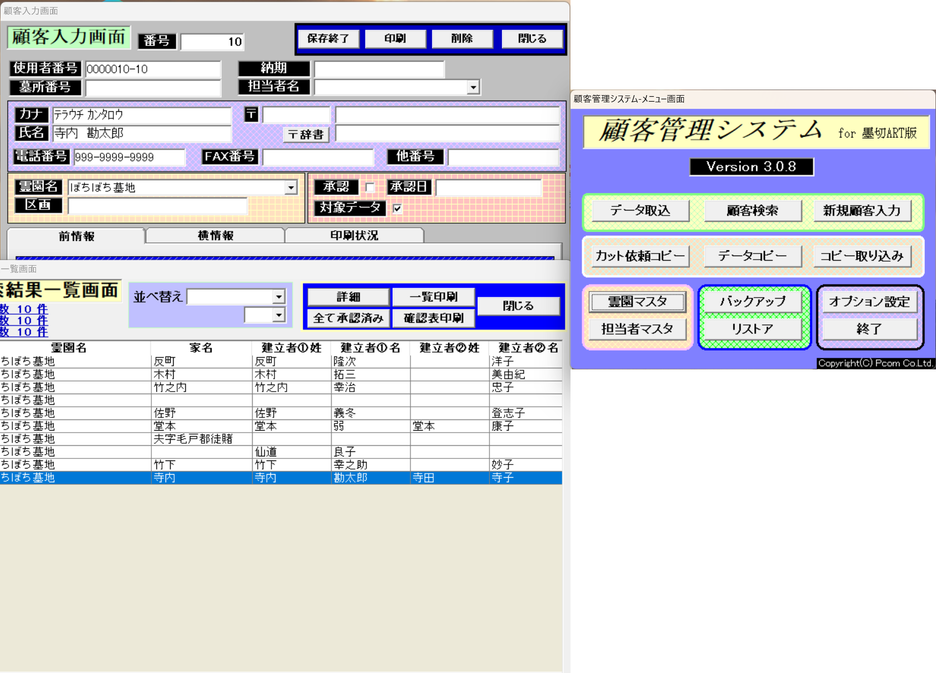
Task: Open 新規顧客入力 from the menu
Action: pos(862,211)
